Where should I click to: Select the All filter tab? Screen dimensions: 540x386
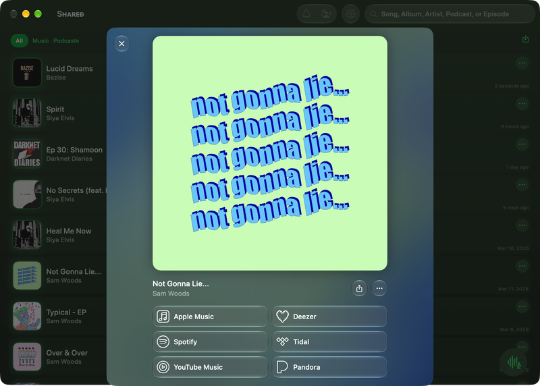point(20,40)
